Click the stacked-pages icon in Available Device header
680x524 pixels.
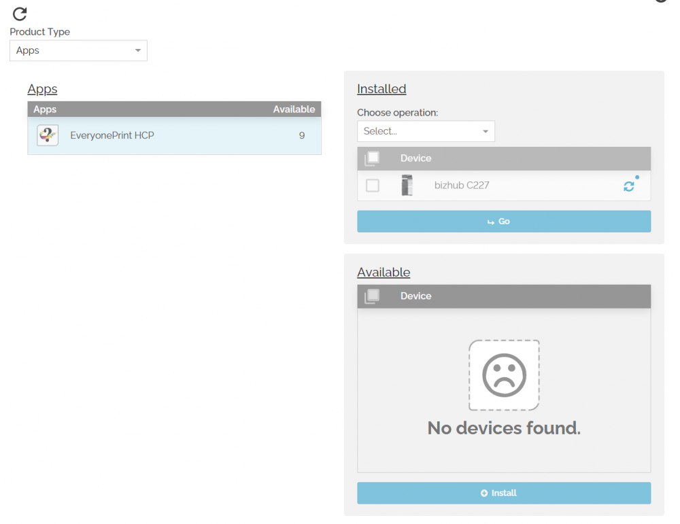coord(371,296)
